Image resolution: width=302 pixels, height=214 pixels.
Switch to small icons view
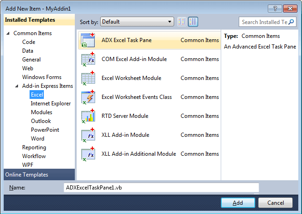[182, 22]
